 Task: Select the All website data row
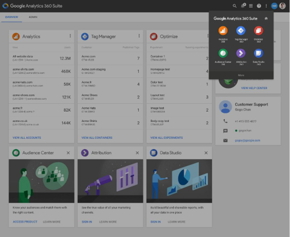click(x=41, y=58)
